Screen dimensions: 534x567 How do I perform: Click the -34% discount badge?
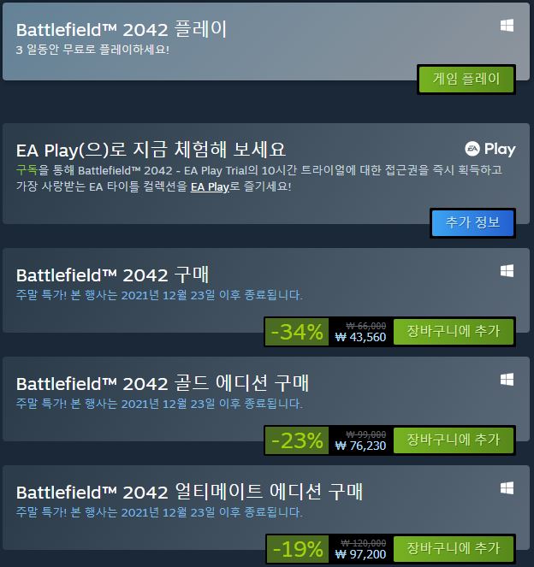[297, 332]
